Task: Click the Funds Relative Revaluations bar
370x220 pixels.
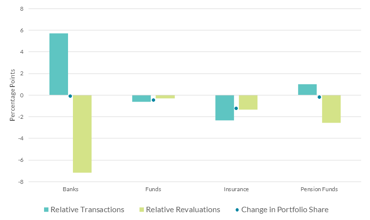Action: click(x=165, y=97)
